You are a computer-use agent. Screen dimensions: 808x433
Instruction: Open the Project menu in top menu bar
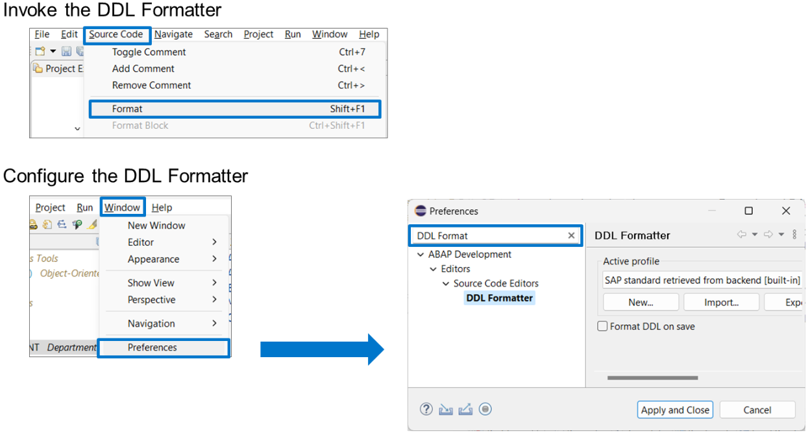(258, 34)
